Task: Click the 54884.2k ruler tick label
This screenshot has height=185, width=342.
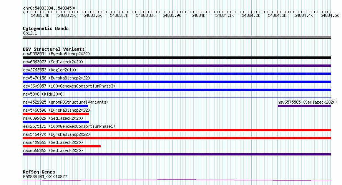Action: click(251, 16)
